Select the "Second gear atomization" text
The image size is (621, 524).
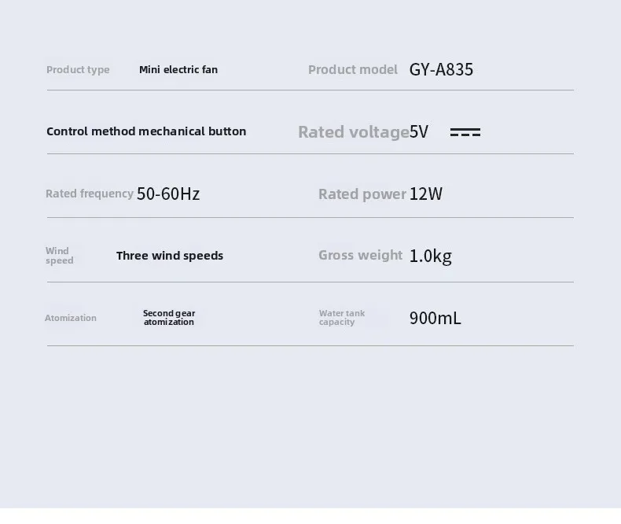[x=169, y=318]
